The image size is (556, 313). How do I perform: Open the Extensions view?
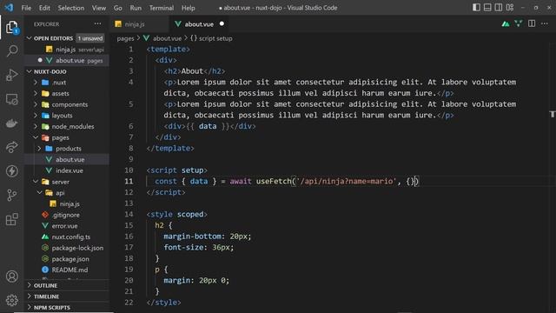click(x=11, y=219)
